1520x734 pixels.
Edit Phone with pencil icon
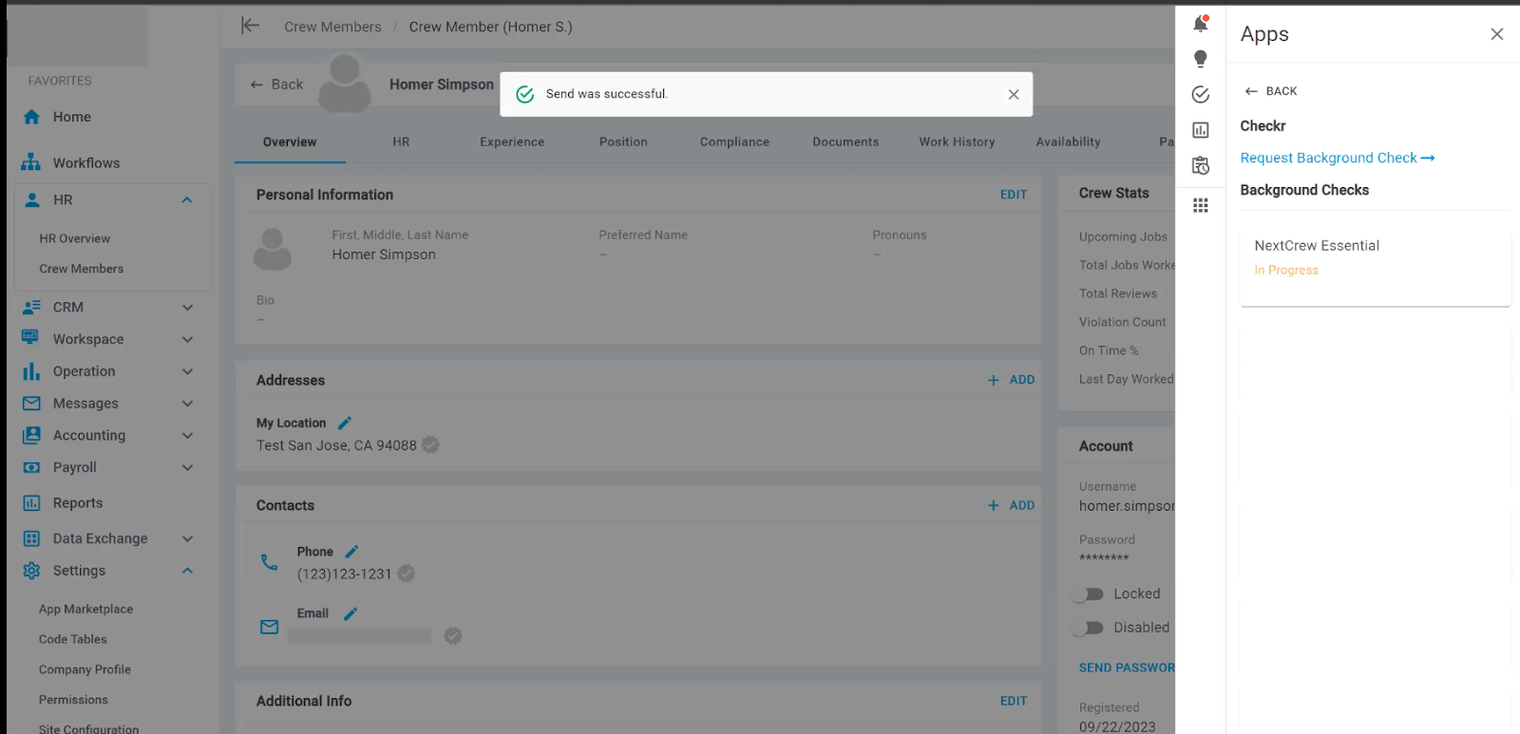351,552
